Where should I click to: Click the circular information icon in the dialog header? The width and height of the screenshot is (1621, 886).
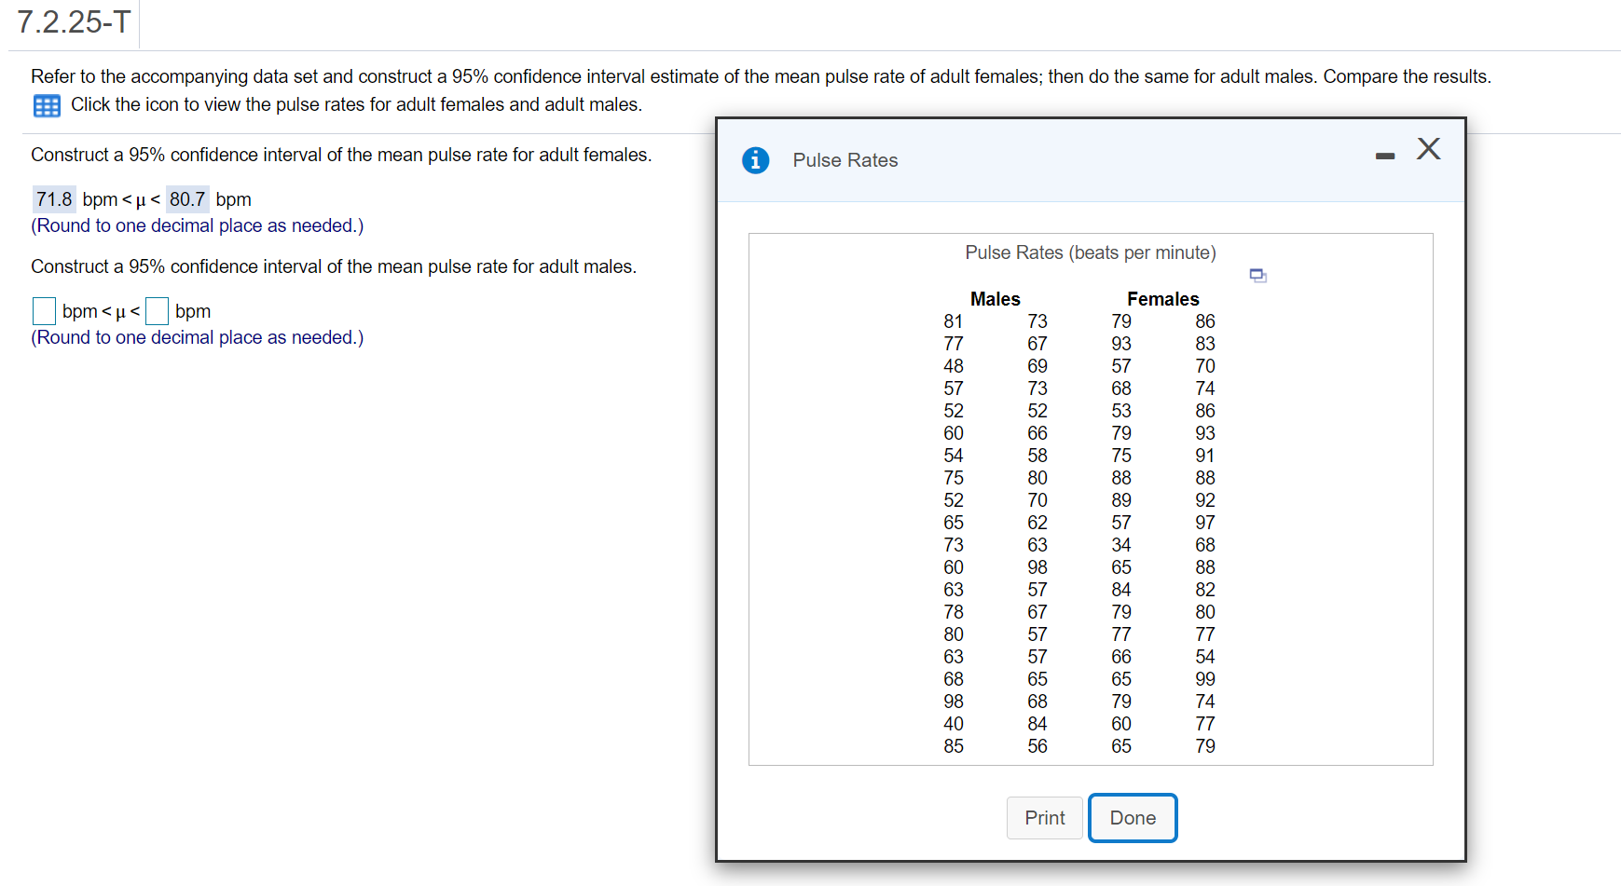(x=755, y=160)
